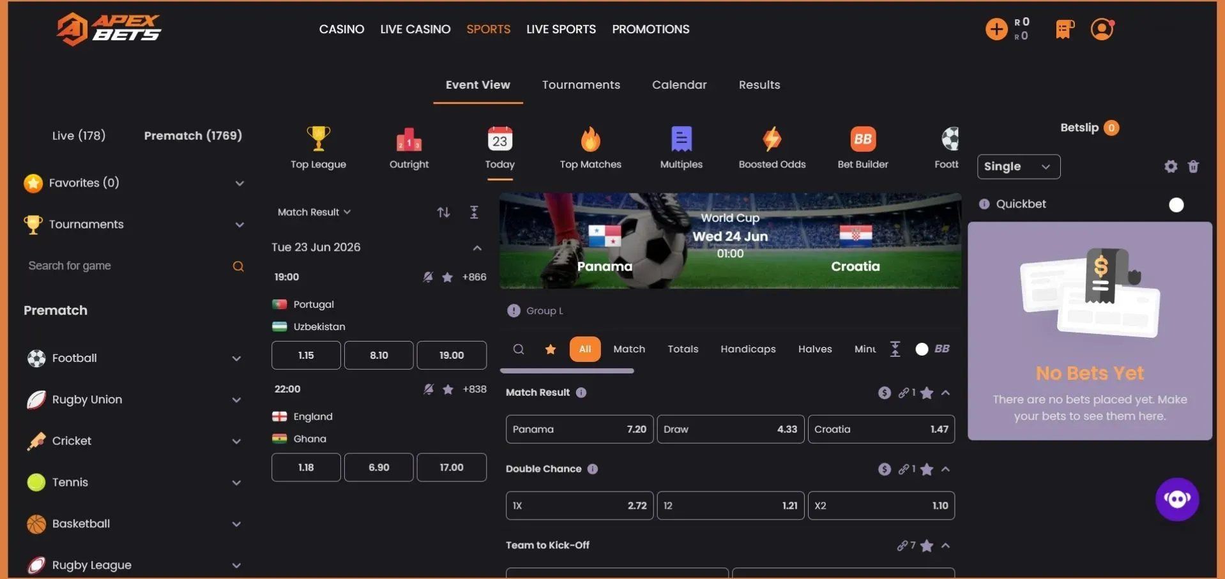The height and width of the screenshot is (579, 1225).
Task: Click sort order arrows icon
Action: (443, 212)
